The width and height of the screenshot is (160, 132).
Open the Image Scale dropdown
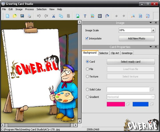[x=153, y=30]
